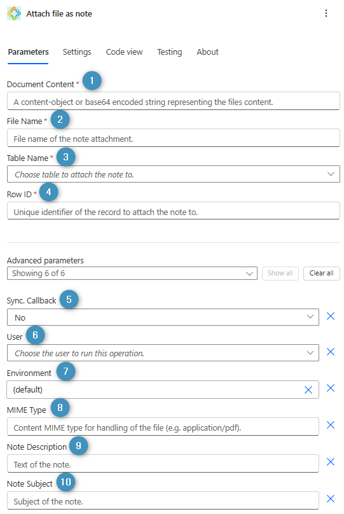Clear the (default) value inside Environment field

[x=308, y=390]
